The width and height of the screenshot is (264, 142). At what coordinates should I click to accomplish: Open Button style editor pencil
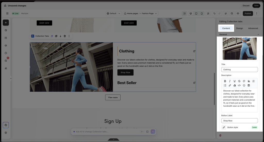tap(224, 127)
